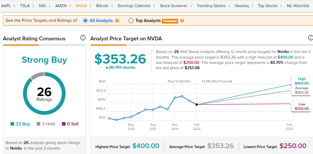Open info icon beside Analyst Price Target
Screen dimensions: 313x154
point(311,38)
